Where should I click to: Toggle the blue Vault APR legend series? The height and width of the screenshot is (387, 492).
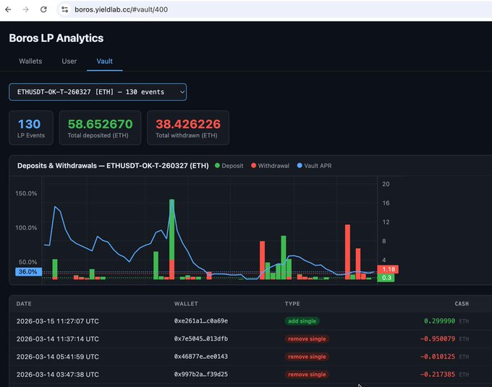(x=313, y=166)
